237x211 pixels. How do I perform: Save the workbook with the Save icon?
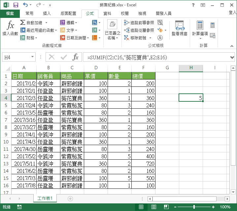tap(16, 5)
